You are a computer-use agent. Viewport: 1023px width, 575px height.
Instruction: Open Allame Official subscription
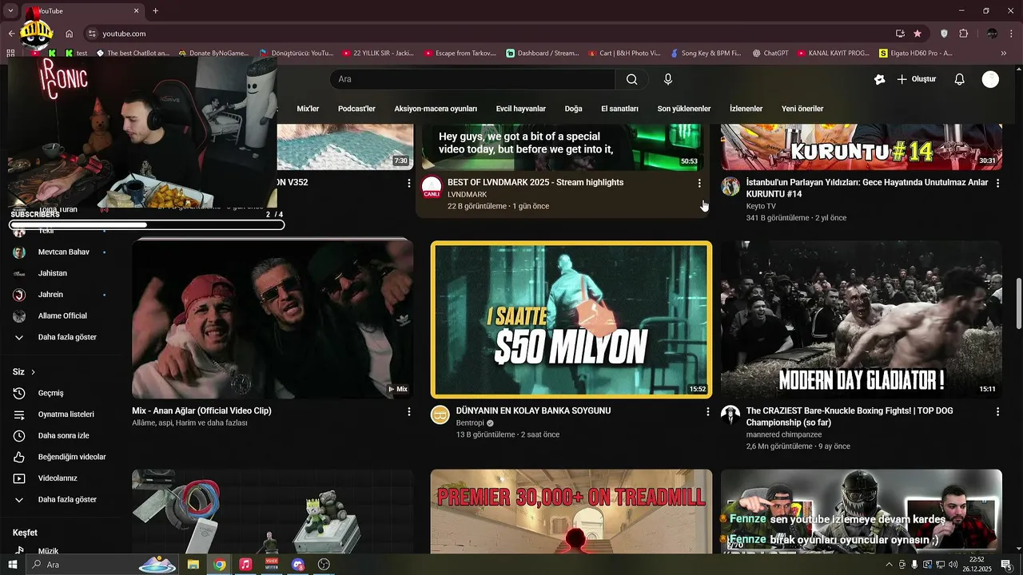(x=62, y=315)
